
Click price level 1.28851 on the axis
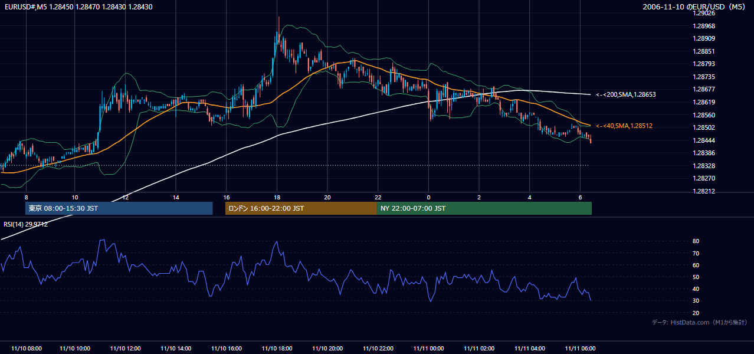[703, 51]
